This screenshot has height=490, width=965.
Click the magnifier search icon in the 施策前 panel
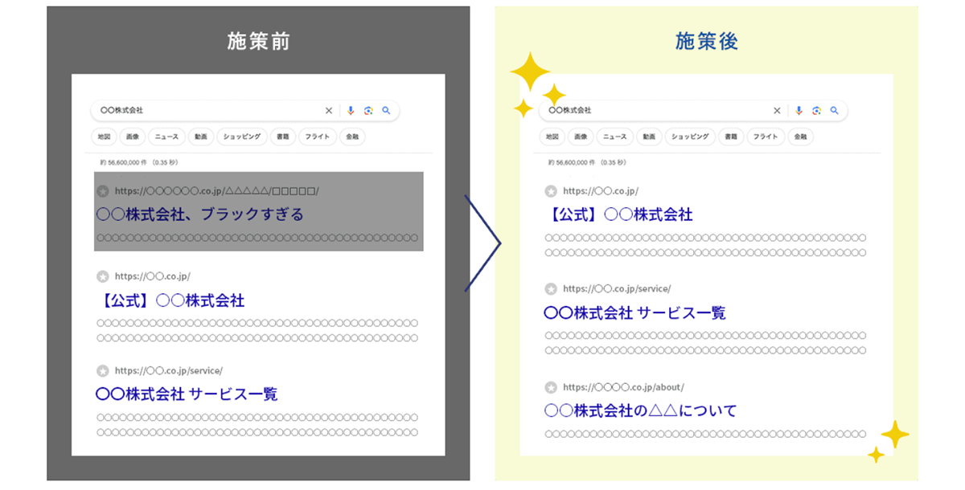tap(386, 111)
